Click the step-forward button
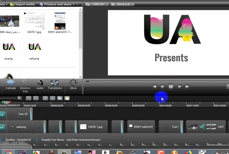The height and width of the screenshot is (154, 229). [179, 86]
